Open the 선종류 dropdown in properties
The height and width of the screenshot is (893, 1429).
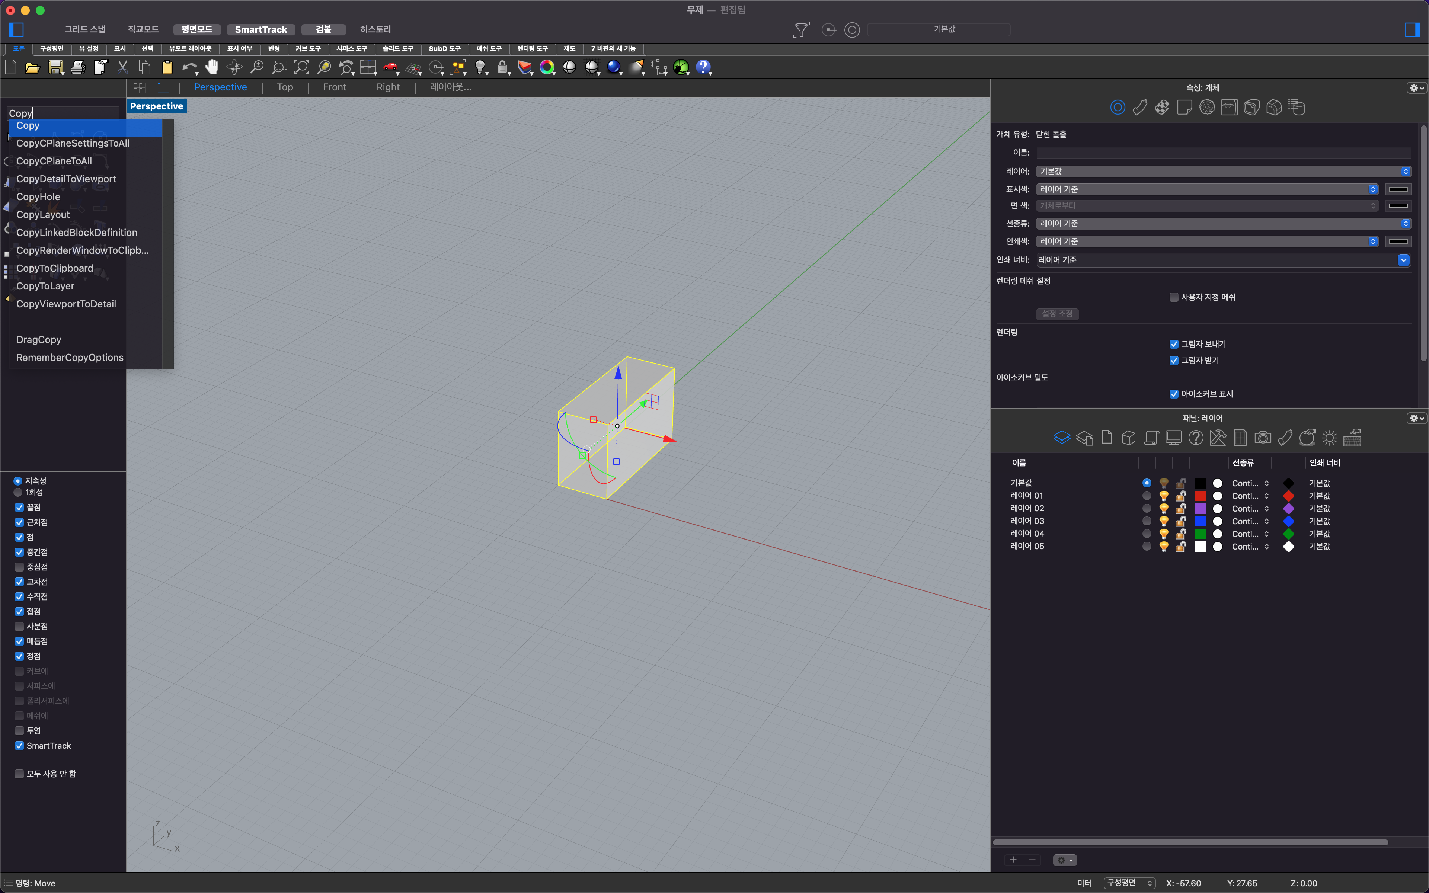(x=1224, y=223)
